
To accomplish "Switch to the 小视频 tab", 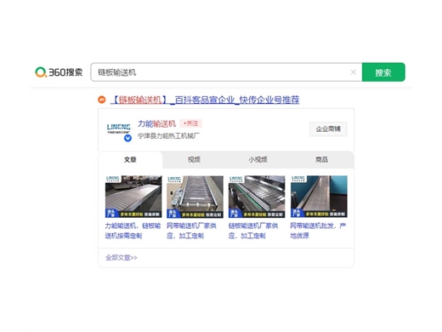I will pos(258,160).
